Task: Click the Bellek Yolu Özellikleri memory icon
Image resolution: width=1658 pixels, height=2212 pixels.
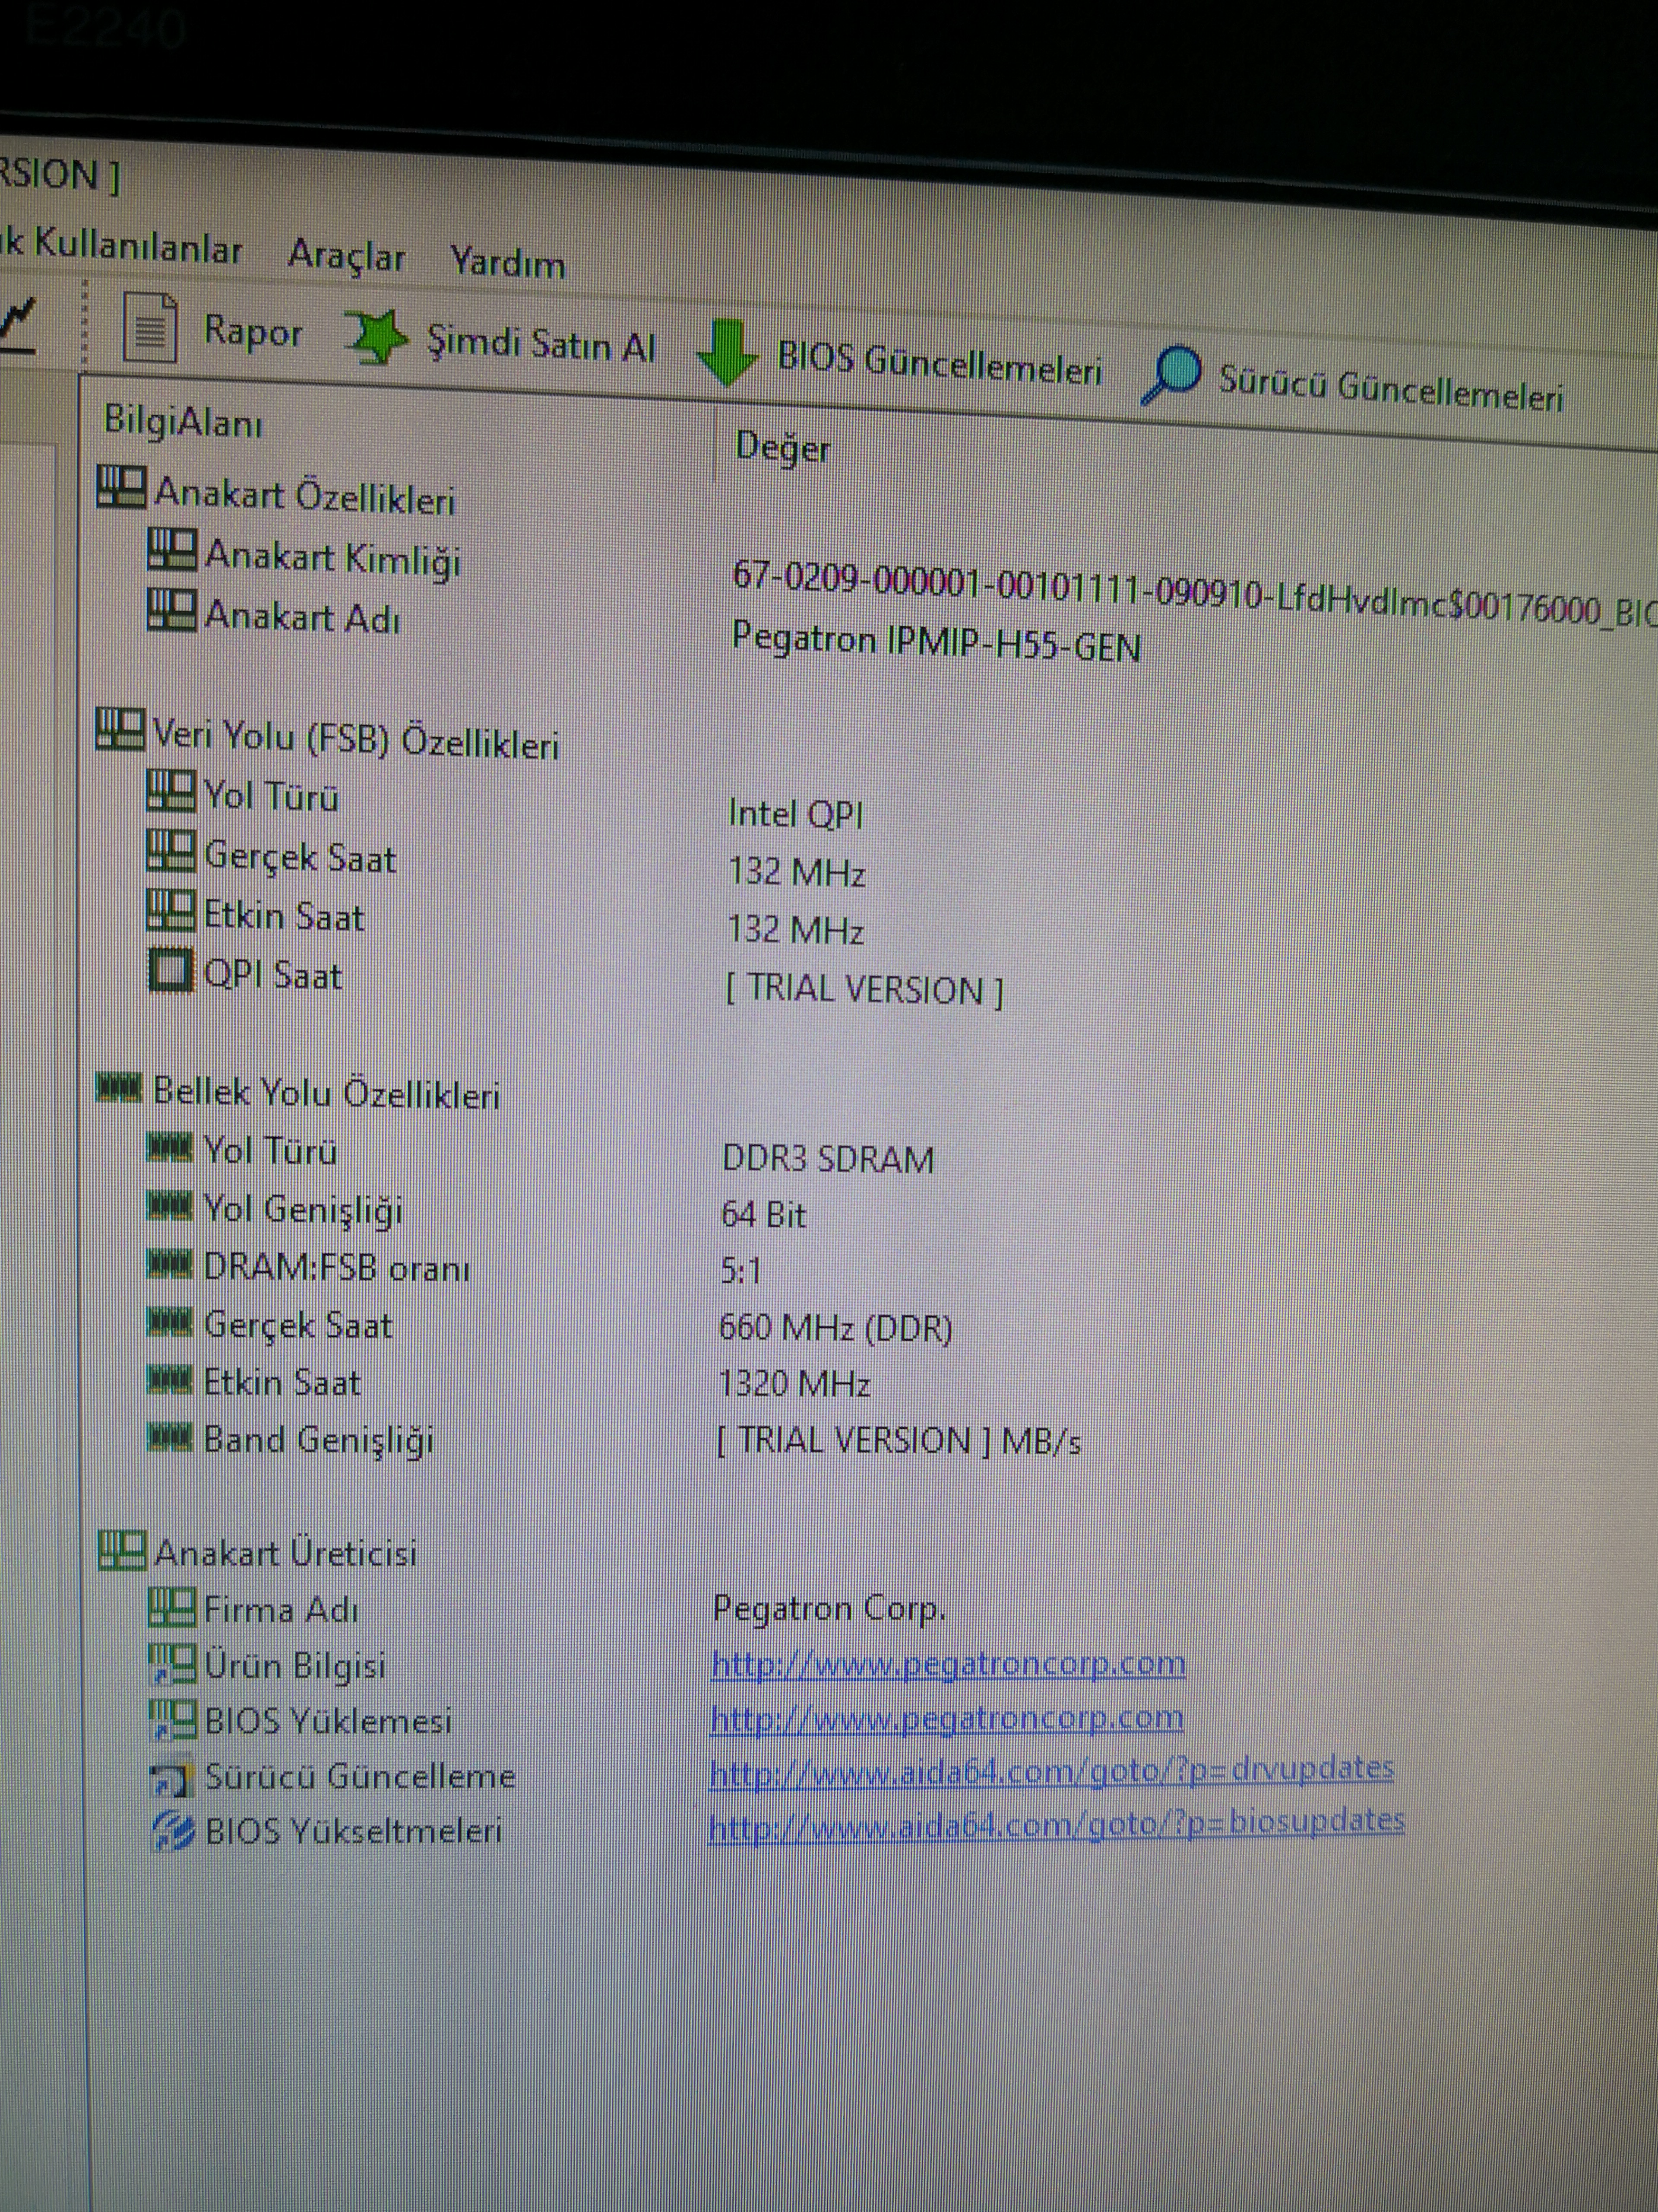Action: [x=118, y=1087]
